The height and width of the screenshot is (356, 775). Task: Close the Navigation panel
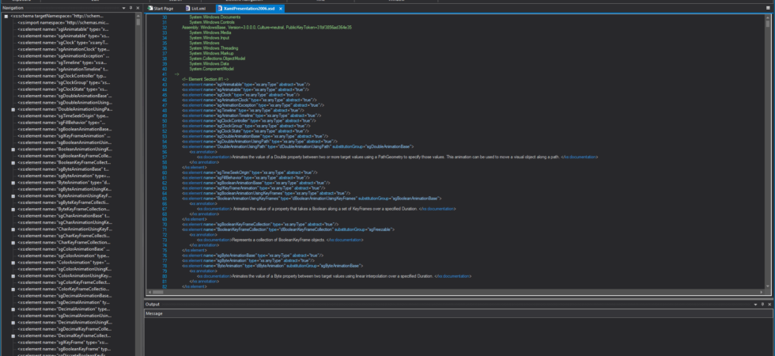tap(138, 8)
